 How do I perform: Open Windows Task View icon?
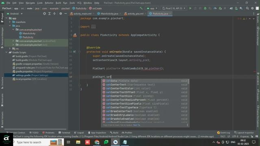click(69, 142)
